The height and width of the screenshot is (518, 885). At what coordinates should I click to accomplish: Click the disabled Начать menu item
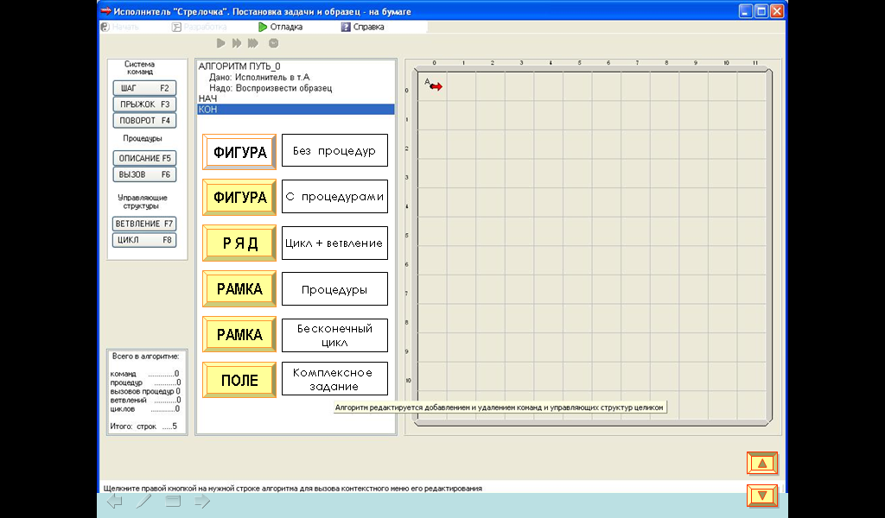119,27
